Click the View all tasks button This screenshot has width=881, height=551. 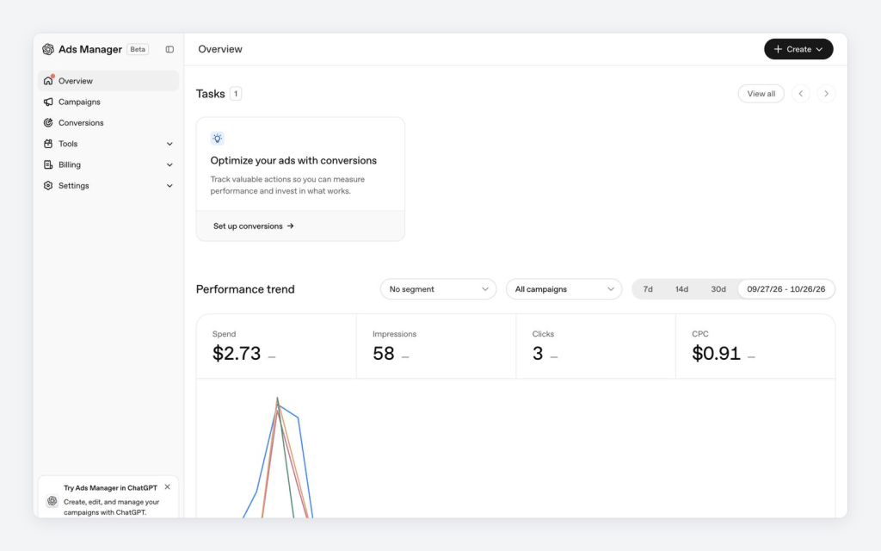coord(761,93)
